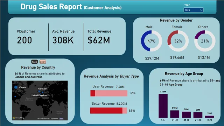Click the Drug Sales Report heading

pos(51,7)
